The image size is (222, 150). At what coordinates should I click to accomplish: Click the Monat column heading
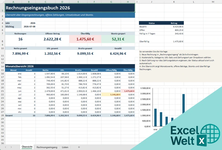pos(13,70)
